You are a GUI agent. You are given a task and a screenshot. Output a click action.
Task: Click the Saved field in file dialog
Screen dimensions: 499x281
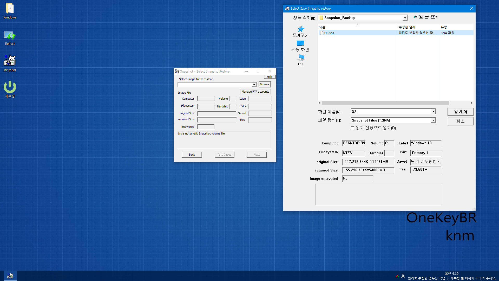pyautogui.click(x=426, y=162)
